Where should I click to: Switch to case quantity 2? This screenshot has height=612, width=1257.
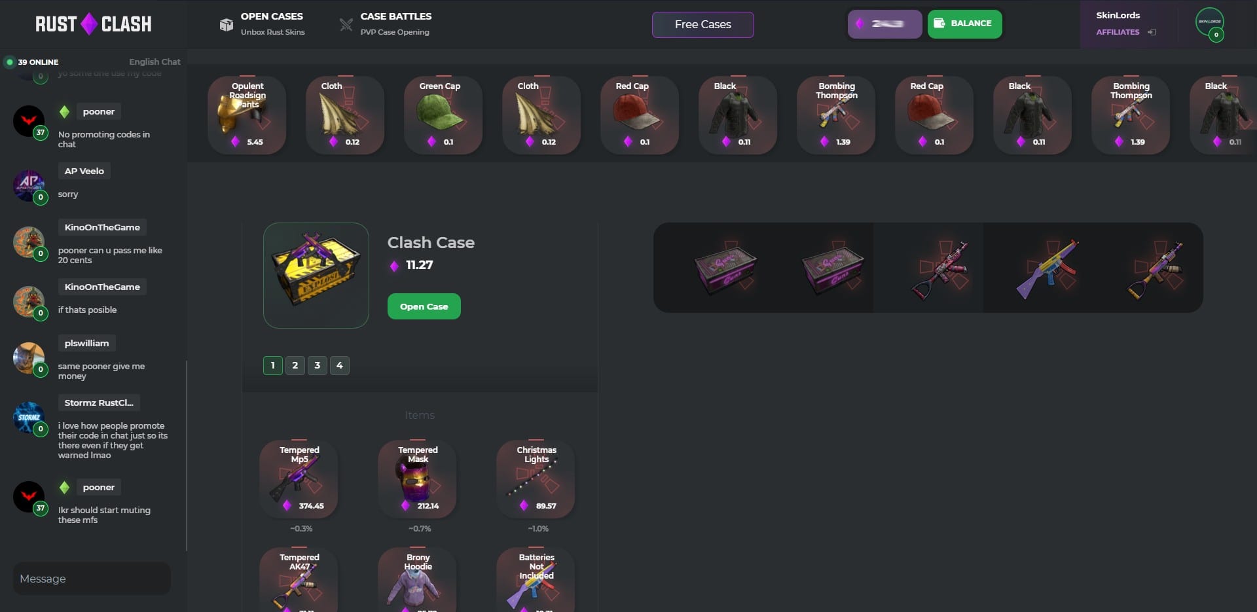coord(295,365)
